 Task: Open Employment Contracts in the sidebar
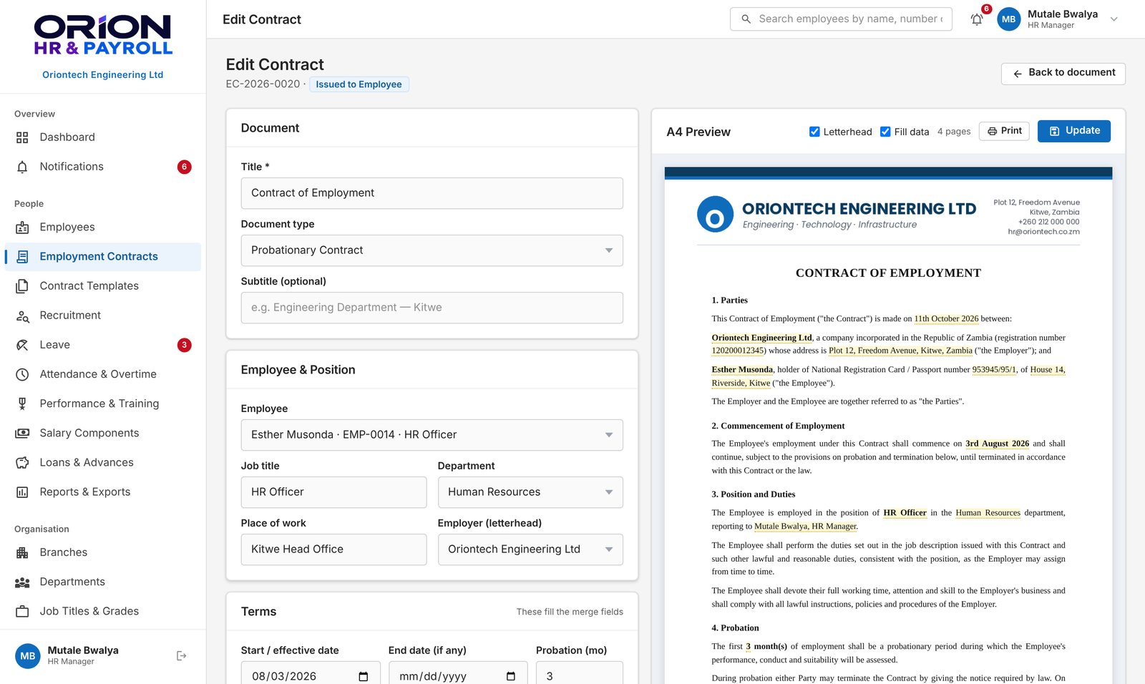click(103, 257)
